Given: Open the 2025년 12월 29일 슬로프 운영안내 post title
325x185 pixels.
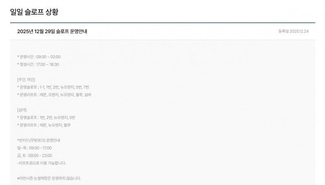Looking at the screenshot, I should click(x=52, y=32).
